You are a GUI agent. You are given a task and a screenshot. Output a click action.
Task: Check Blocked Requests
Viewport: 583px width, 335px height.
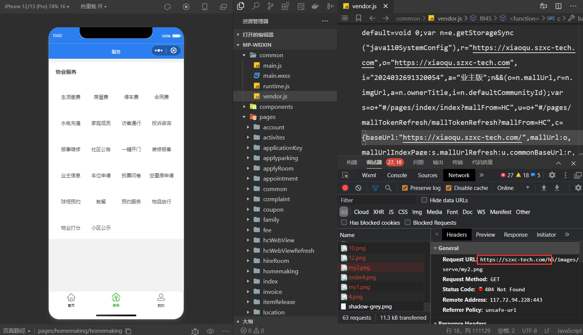click(408, 222)
